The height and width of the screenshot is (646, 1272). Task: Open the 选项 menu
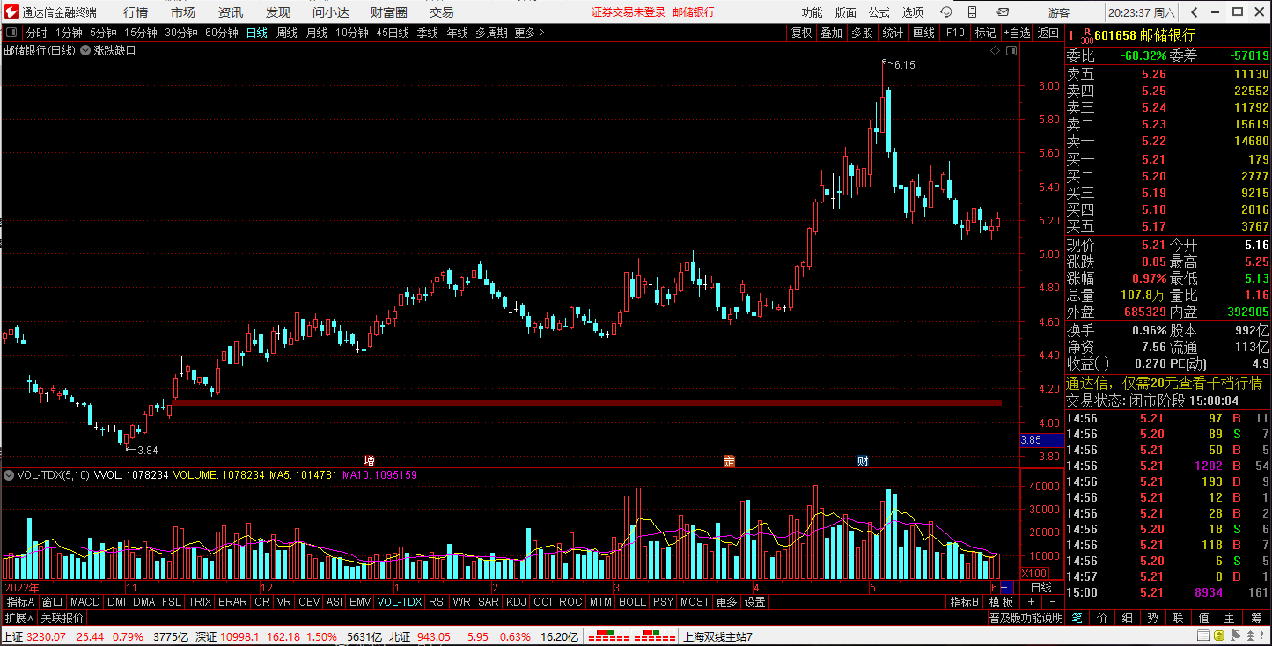[x=913, y=12]
